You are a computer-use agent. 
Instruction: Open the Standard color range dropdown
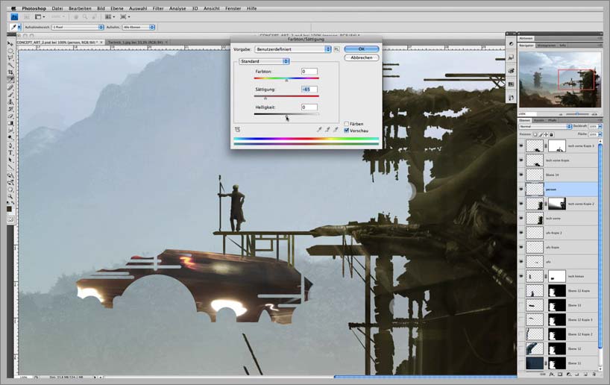coord(264,61)
